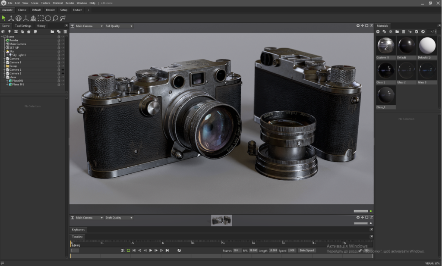This screenshot has height=266, width=442.
Task: Lock the Plane001 object in the outliner
Action: click(59, 81)
